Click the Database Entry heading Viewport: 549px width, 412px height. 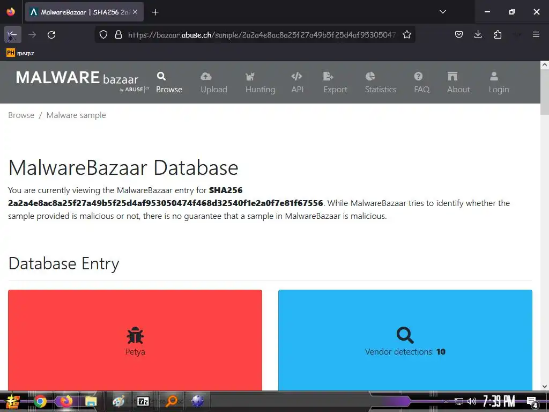pos(64,263)
